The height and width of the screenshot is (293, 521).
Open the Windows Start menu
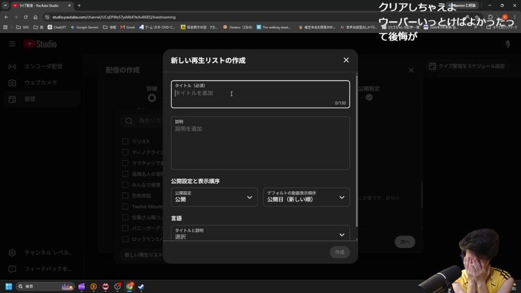pos(9,286)
